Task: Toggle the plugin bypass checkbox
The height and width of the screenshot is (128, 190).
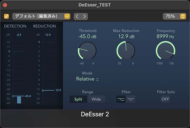Action: click(x=6, y=16)
